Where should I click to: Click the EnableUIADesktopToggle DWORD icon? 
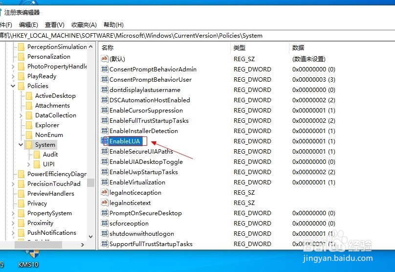tap(105, 161)
